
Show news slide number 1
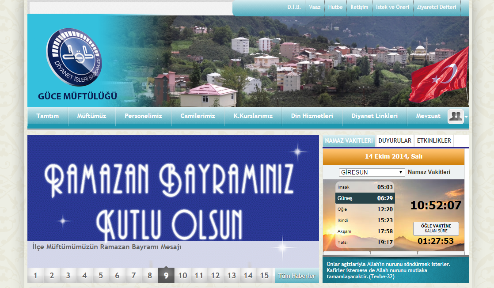(x=35, y=276)
